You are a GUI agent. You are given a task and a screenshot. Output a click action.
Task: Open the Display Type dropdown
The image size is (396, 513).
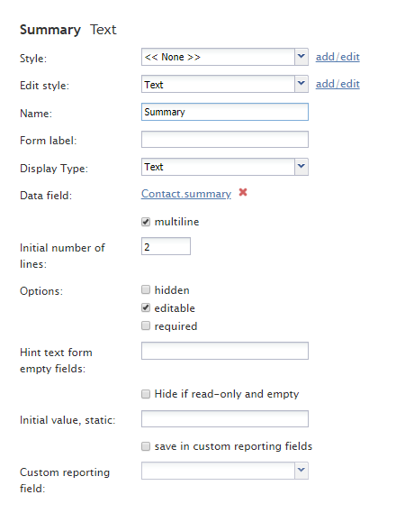pos(301,167)
